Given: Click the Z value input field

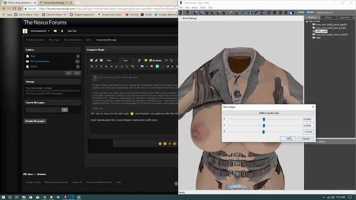Looking at the screenshot, I should (x=308, y=132).
